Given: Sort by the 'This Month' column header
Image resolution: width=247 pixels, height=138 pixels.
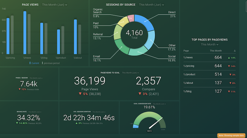Looking at the screenshot, I should click(x=216, y=51).
